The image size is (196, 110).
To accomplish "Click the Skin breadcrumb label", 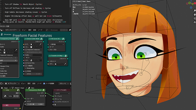I will click(33, 88).
